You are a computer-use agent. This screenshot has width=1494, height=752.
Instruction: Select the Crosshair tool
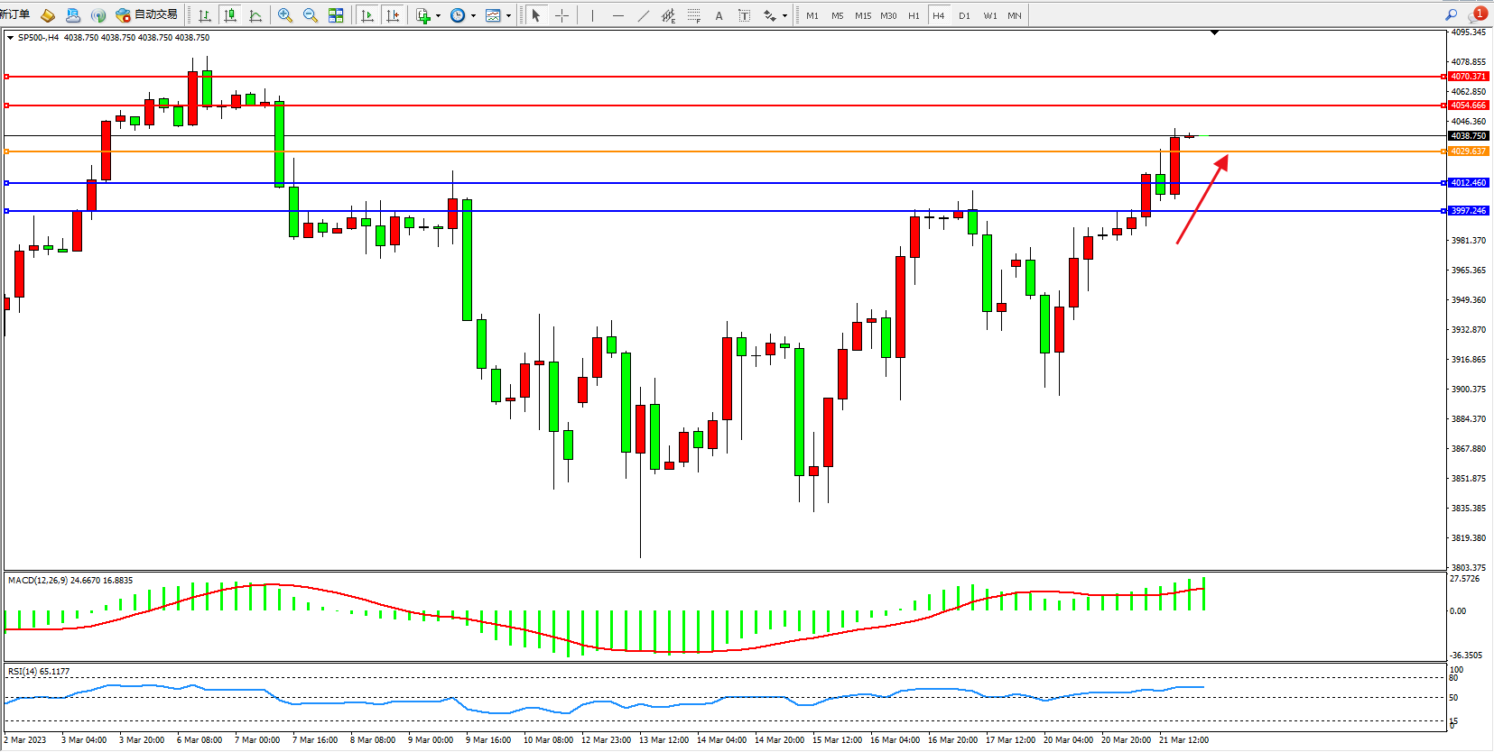click(x=561, y=15)
